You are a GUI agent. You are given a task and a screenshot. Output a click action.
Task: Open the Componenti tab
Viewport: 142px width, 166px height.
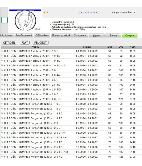click(80, 35)
